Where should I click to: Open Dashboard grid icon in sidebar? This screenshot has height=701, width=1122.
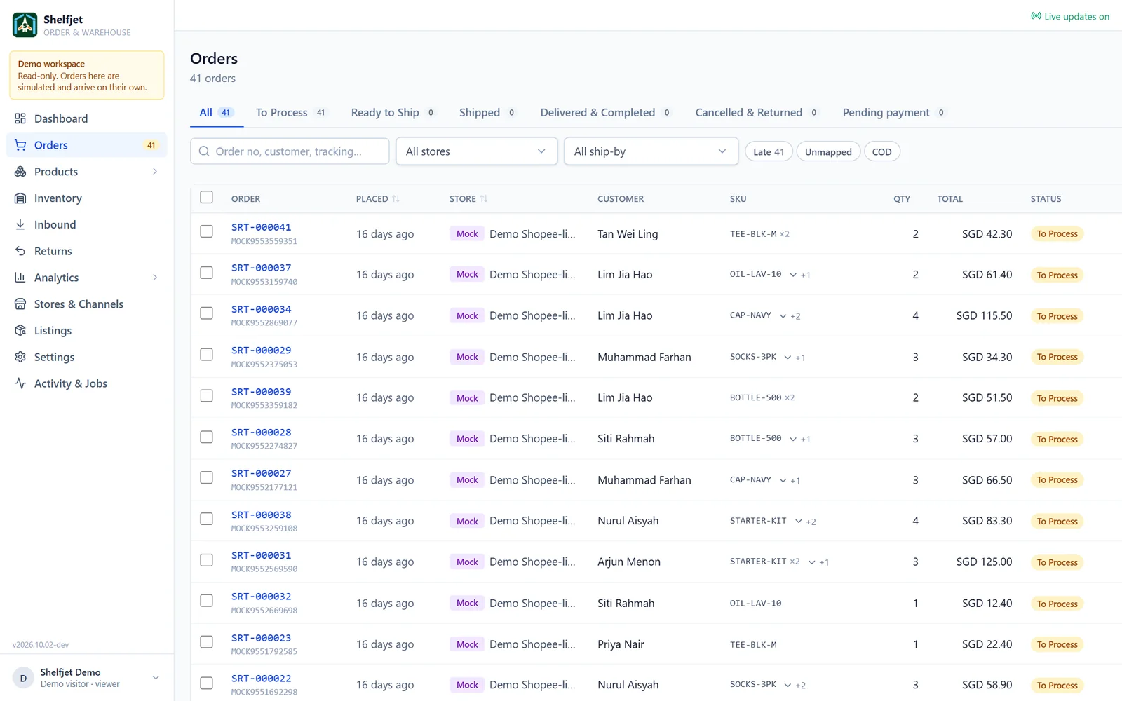click(x=20, y=118)
